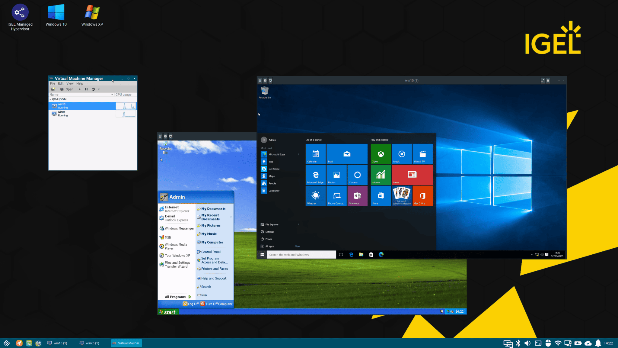The image size is (618, 348).
Task: Click the new virtual machine toolbar icon
Action: point(53,89)
